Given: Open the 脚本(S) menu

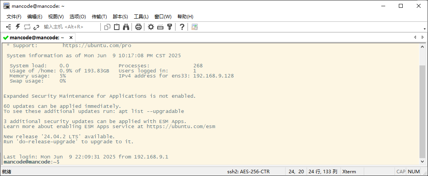Looking at the screenshot, I should coord(120,17).
